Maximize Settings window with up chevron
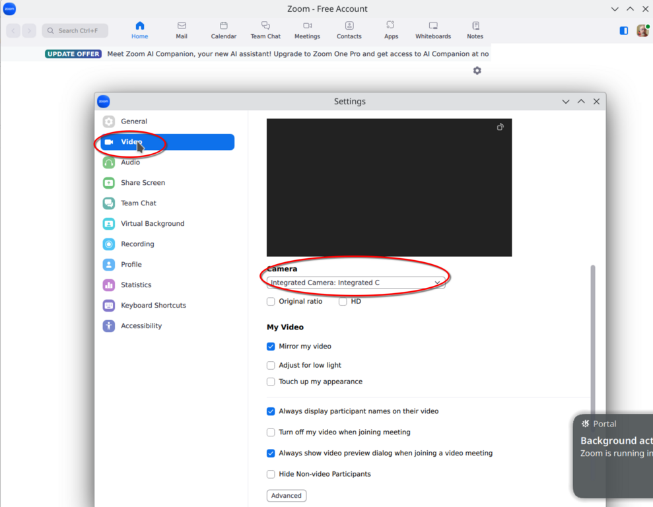This screenshot has width=653, height=507. point(581,102)
